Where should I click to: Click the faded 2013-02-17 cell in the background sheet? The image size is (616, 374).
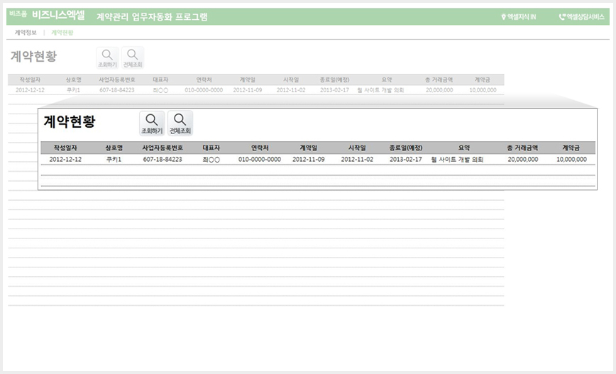click(335, 90)
